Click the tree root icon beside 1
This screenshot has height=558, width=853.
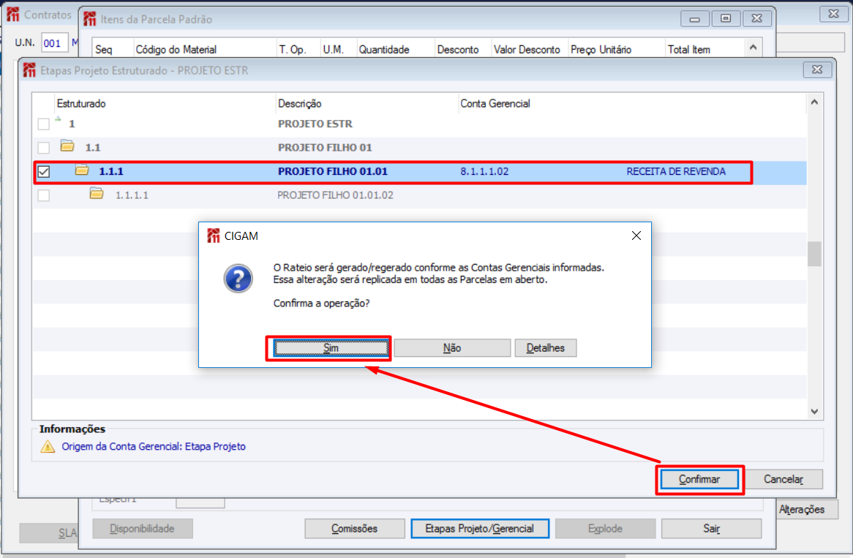coord(58,120)
